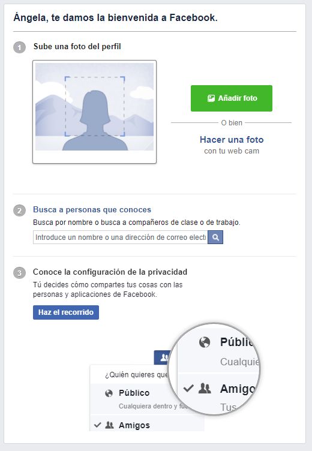Click the green Añadir foto button
The image size is (312, 451).
tap(232, 98)
